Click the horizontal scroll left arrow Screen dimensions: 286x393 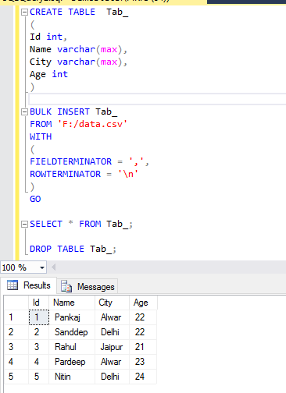coord(53,267)
